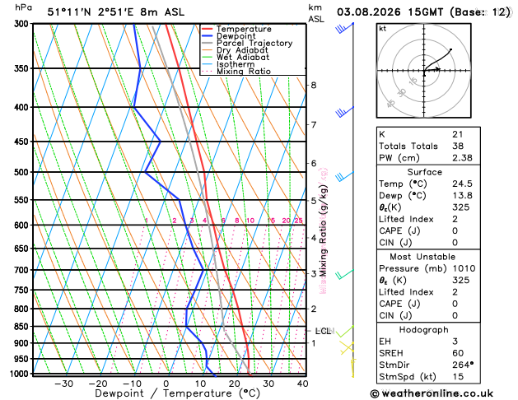518x400 pixels.
Task: Click the wind barb at 500 hPa
Action: pyautogui.click(x=344, y=177)
